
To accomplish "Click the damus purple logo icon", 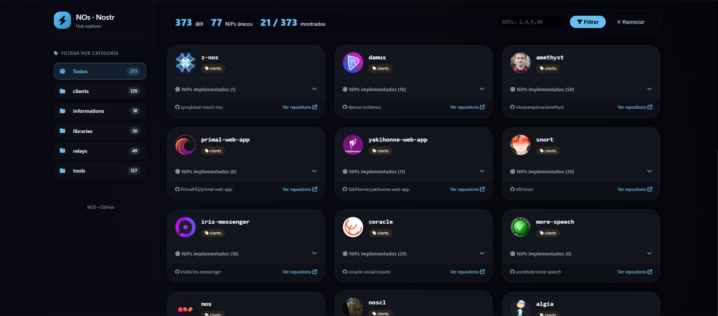I will [x=353, y=62].
